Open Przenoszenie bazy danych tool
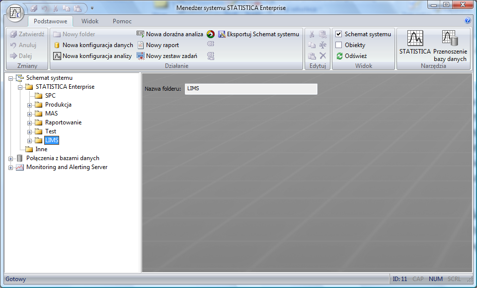Image resolution: width=477 pixels, height=288 pixels. click(x=450, y=46)
